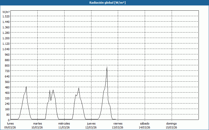Click the 'Radiación global [W/m²]' chart title
The height and width of the screenshot is (130, 209).
coord(104,3)
